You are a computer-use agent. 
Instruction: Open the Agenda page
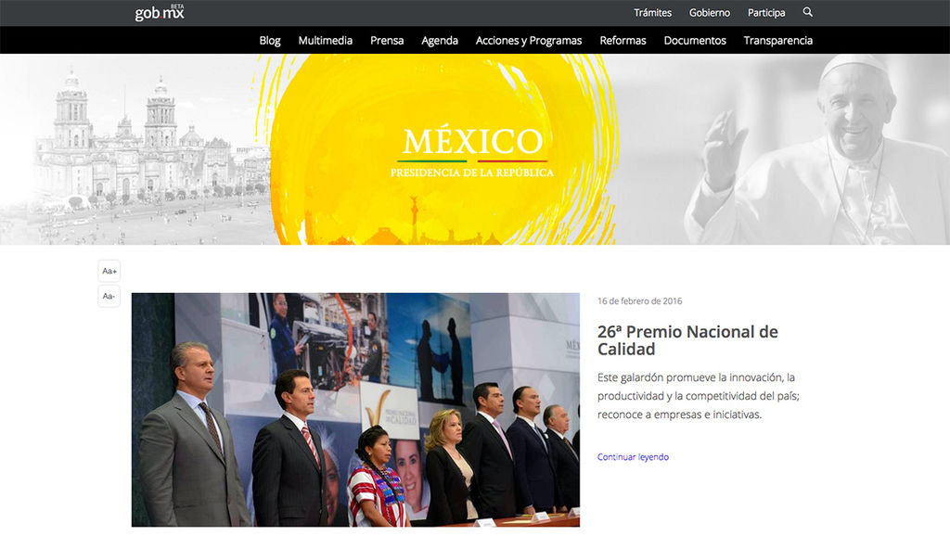[440, 40]
